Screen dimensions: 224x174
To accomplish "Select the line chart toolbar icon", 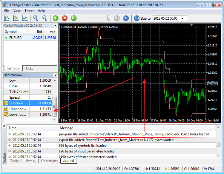I will click(x=25, y=18).
